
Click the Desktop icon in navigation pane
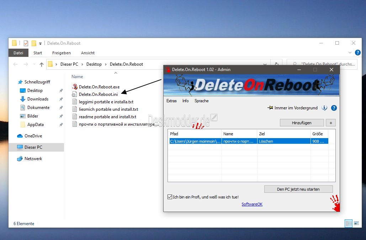point(23,91)
